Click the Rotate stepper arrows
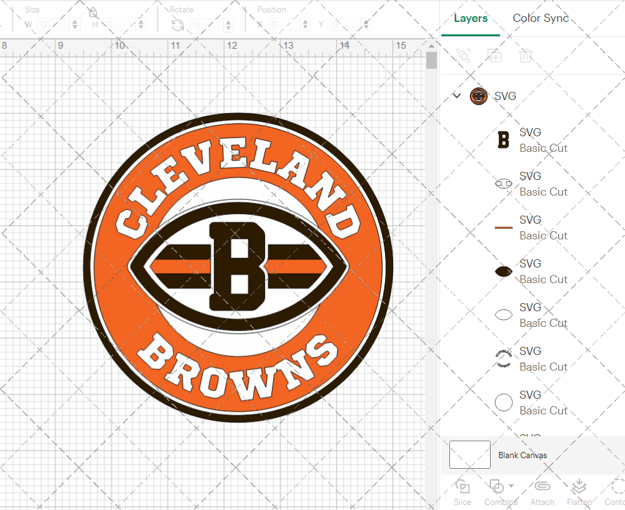625x510 pixels. point(228,25)
